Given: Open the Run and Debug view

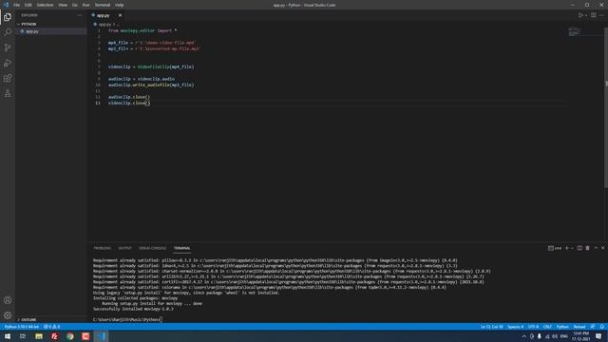Looking at the screenshot, I should pyautogui.click(x=8, y=63).
